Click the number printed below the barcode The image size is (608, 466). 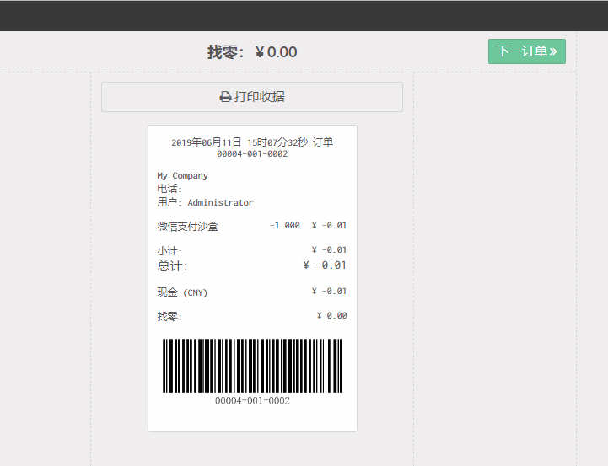[x=252, y=401]
